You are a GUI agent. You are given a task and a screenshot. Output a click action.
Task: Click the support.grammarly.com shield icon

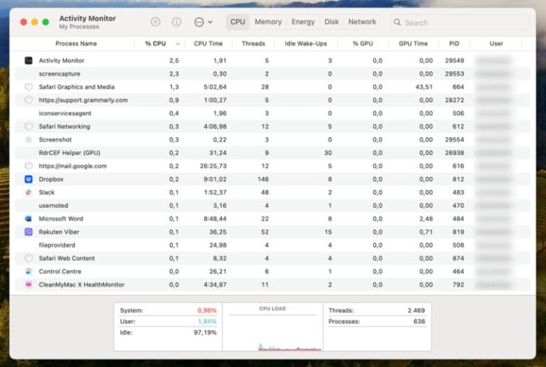[28, 100]
